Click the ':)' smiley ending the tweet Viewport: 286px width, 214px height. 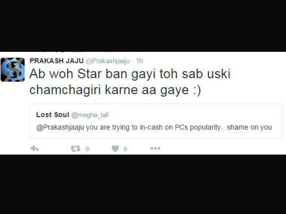coord(197,90)
